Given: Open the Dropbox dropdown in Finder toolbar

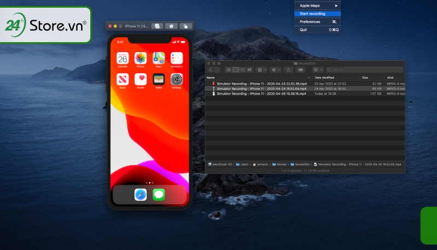Looking at the screenshot, I should 318,69.
